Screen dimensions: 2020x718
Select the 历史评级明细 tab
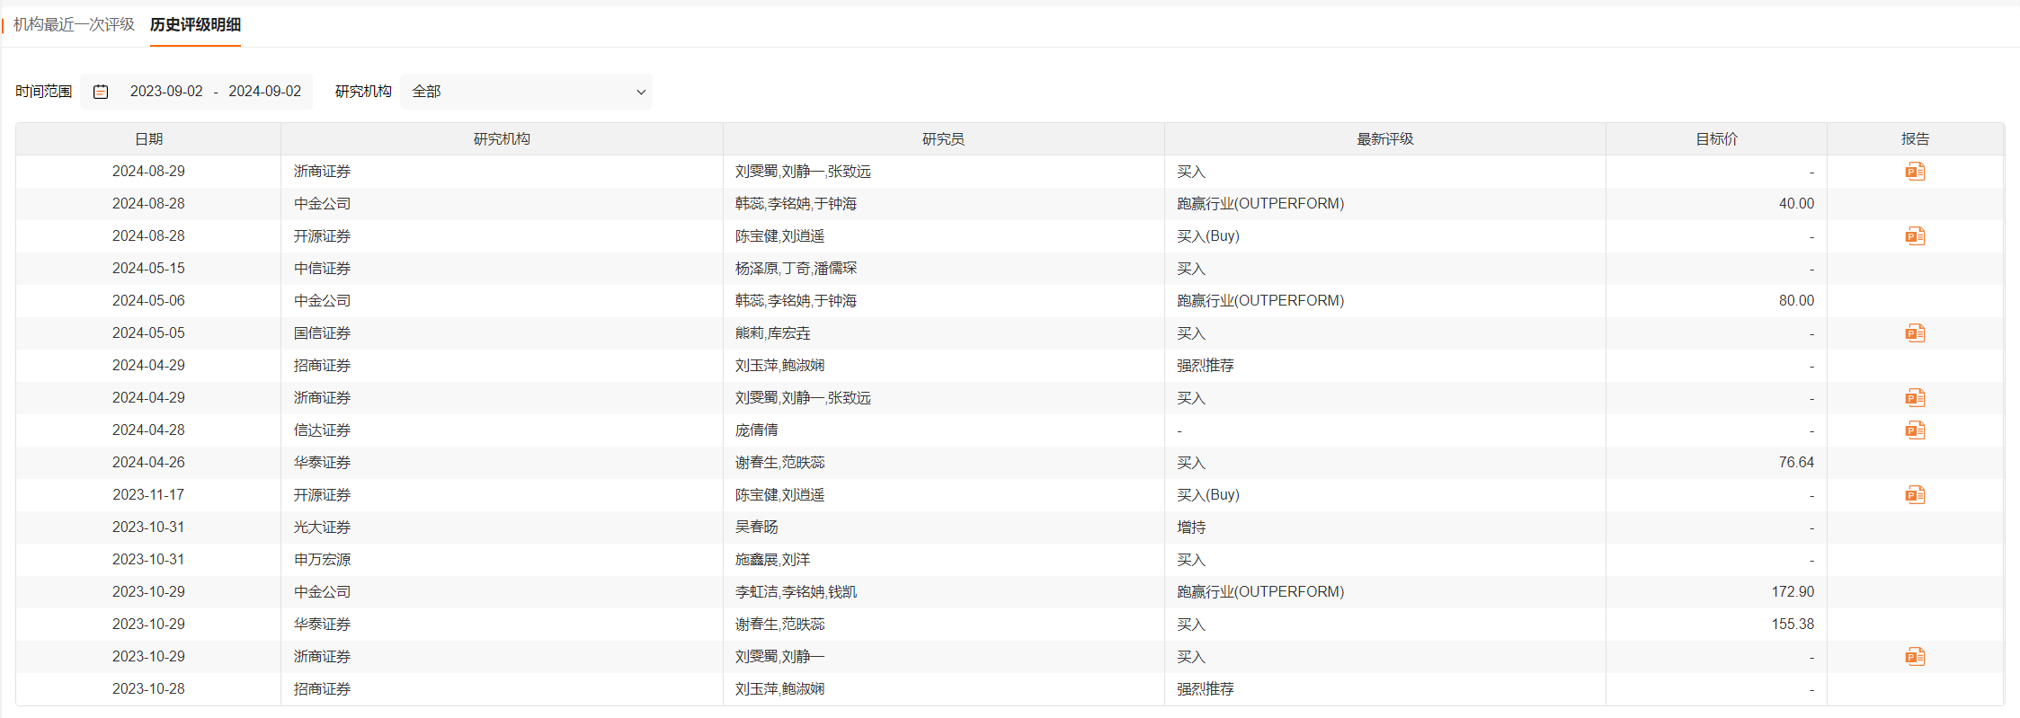pyautogui.click(x=195, y=24)
